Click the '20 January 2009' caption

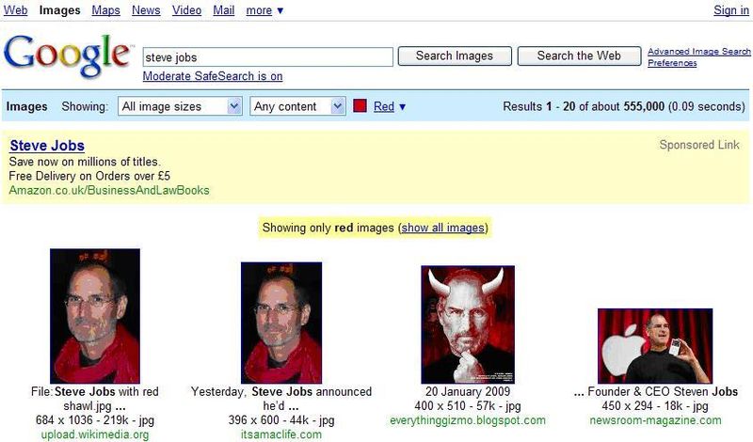coord(468,391)
